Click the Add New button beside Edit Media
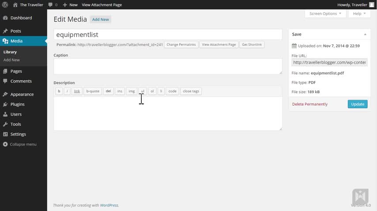The height and width of the screenshot is (211, 377). coord(101,19)
